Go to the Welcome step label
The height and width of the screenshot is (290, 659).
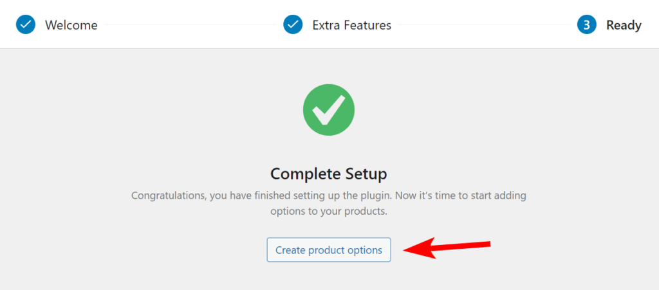point(71,26)
